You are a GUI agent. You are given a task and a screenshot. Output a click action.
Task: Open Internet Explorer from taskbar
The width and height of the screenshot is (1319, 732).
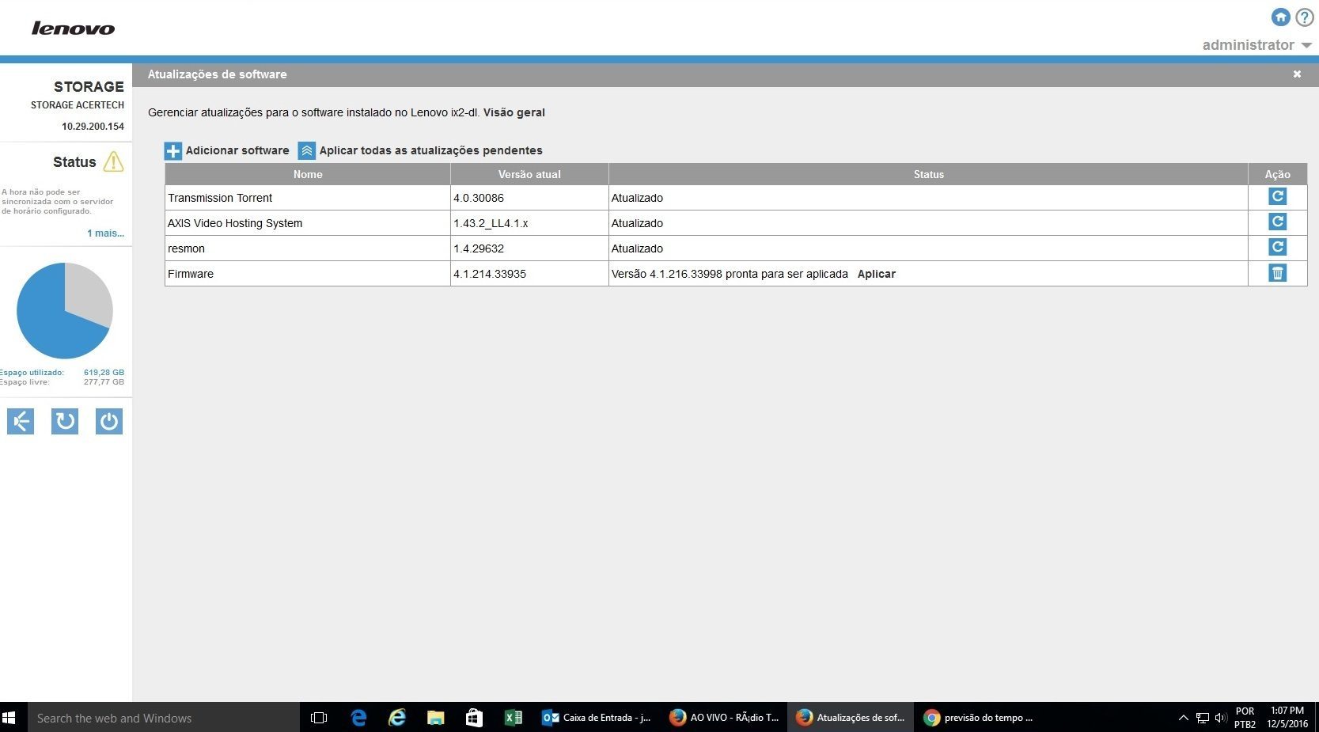point(397,718)
